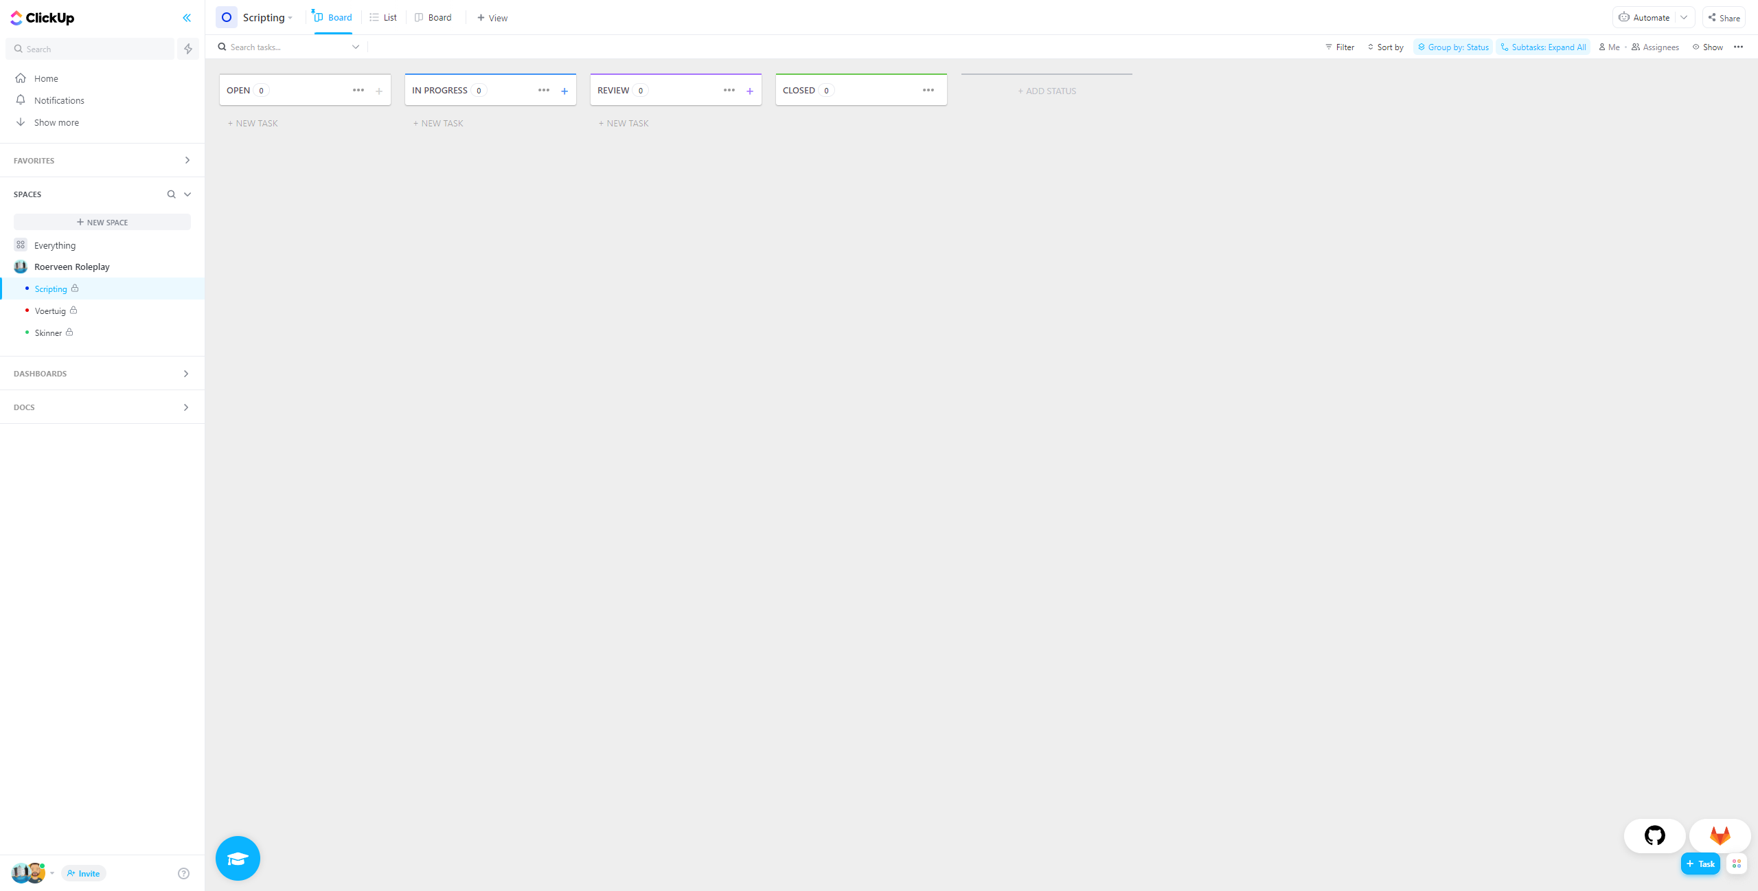The height and width of the screenshot is (891, 1758).
Task: Click the graduation cap onboarding button
Action: click(x=238, y=858)
